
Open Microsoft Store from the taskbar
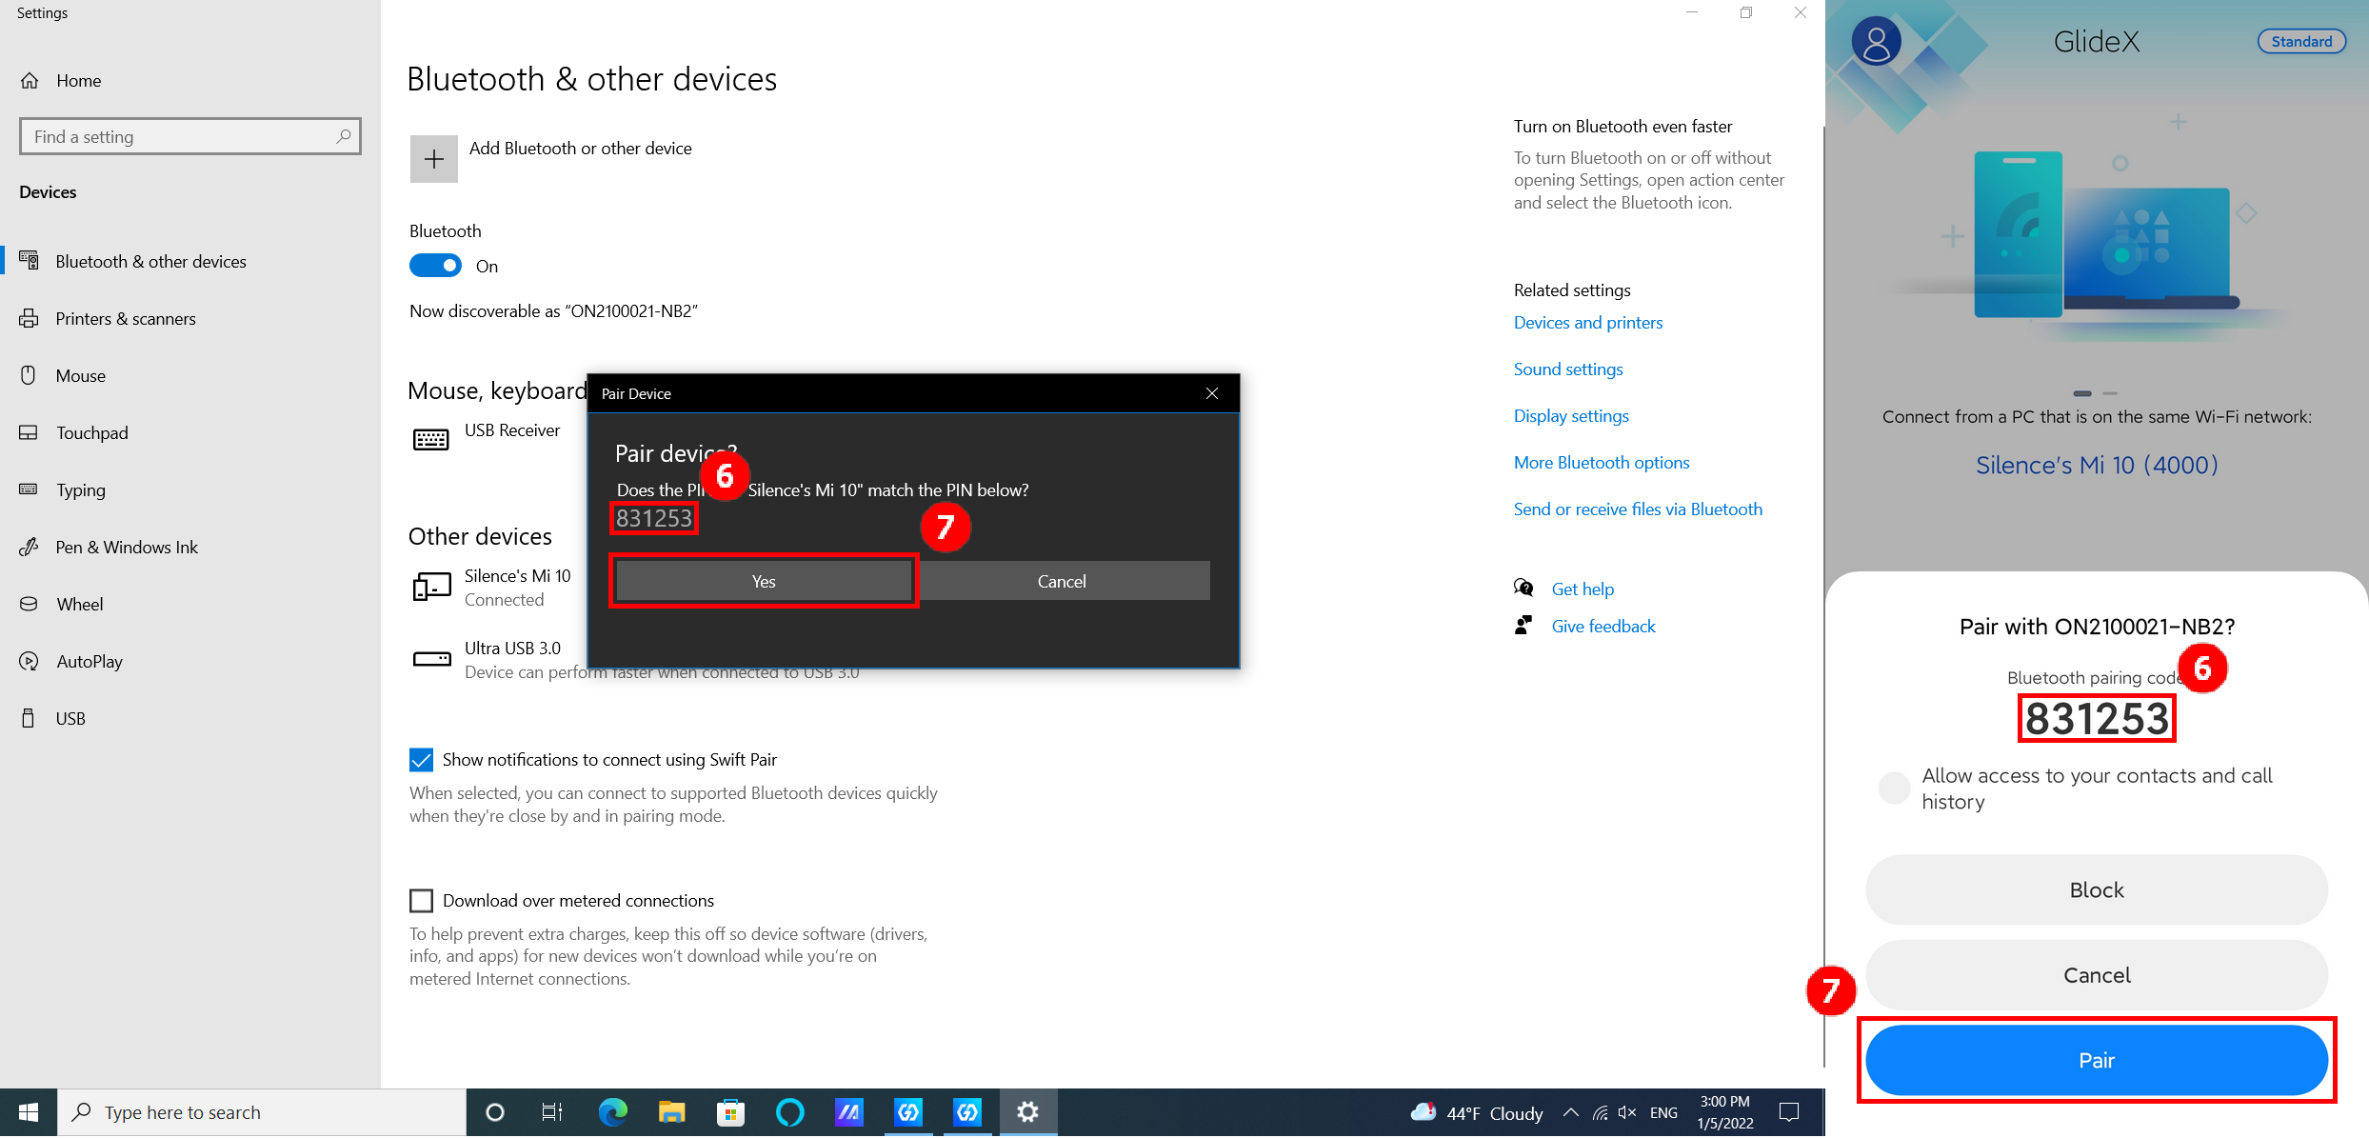[x=730, y=1112]
